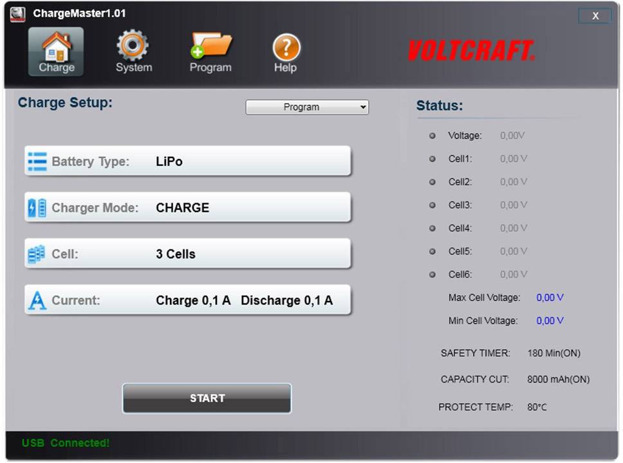623x463 pixels.
Task: Click the Program folder icon
Action: pos(210,45)
